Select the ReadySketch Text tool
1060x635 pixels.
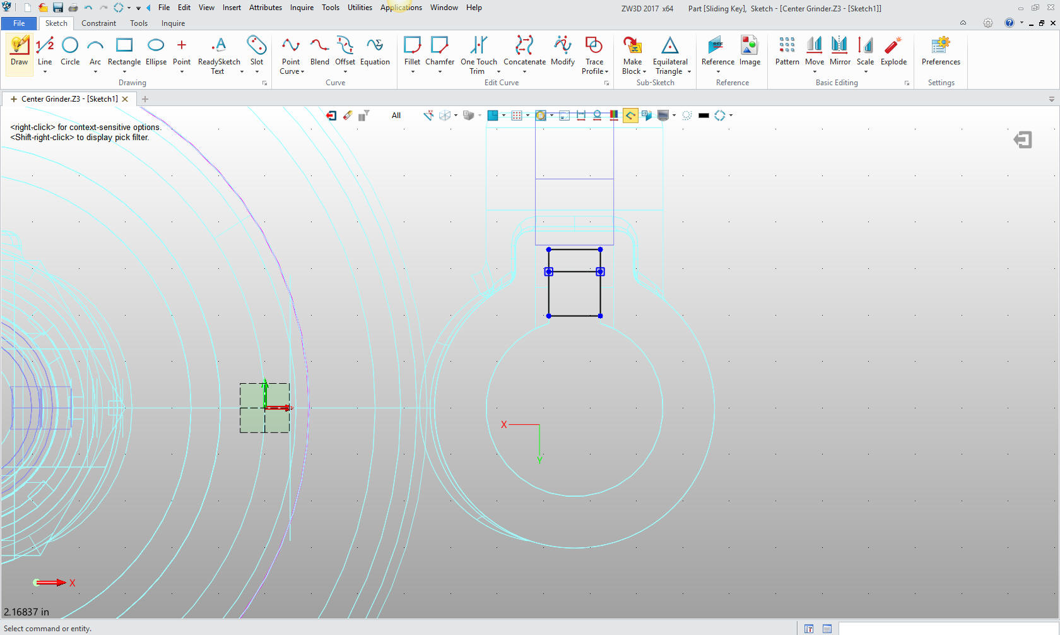[219, 56]
